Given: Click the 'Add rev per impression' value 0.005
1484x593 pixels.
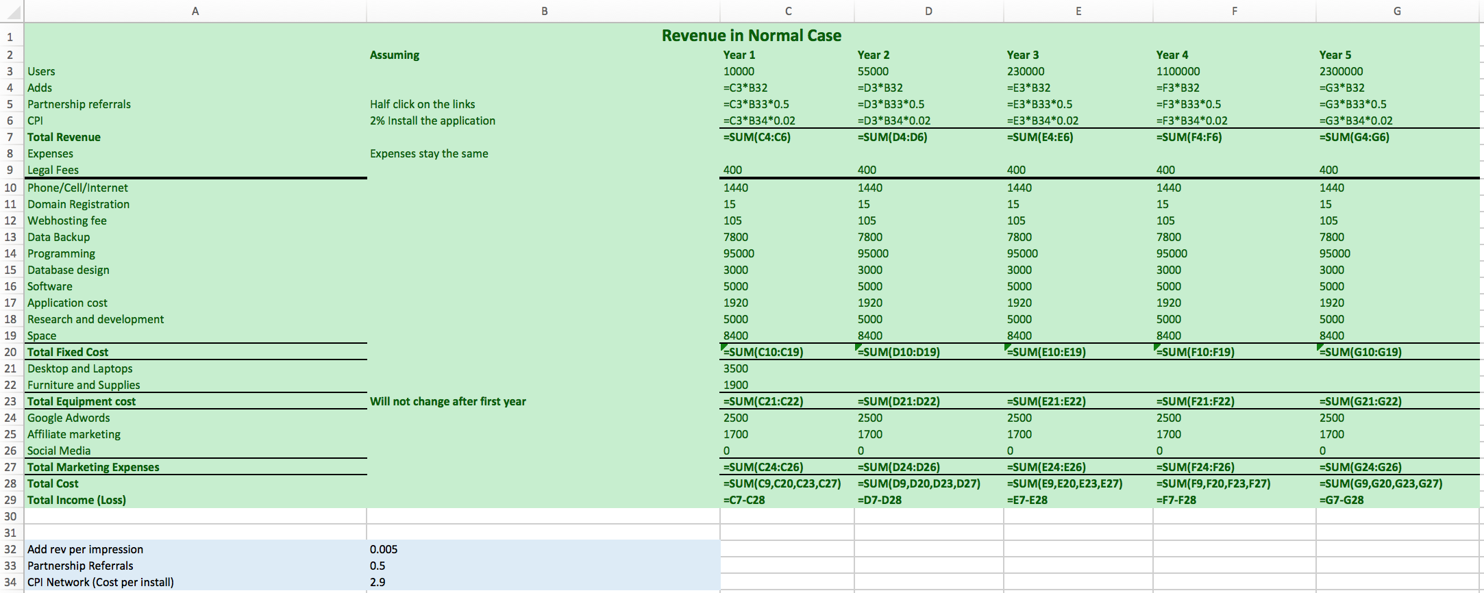Looking at the screenshot, I should click(x=384, y=549).
